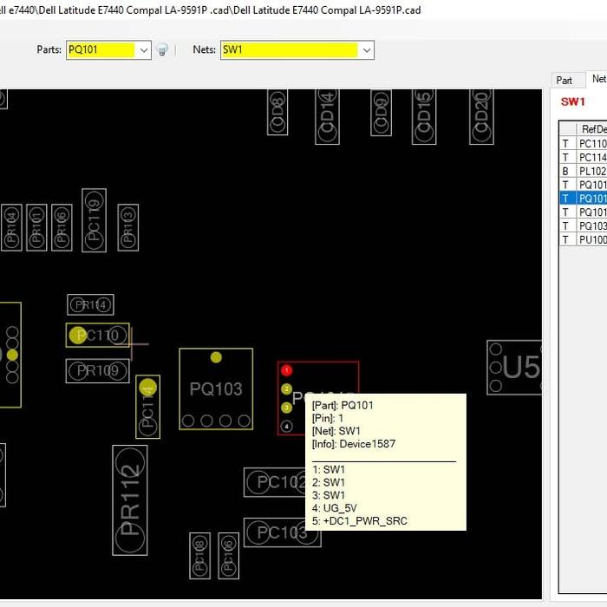The image size is (607, 607).
Task: Select the PQ103 row in net list
Action: 583,225
